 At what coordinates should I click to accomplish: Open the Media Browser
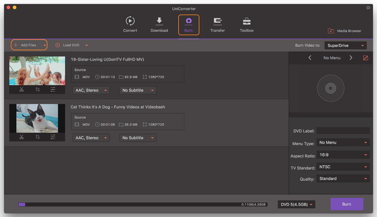click(344, 31)
